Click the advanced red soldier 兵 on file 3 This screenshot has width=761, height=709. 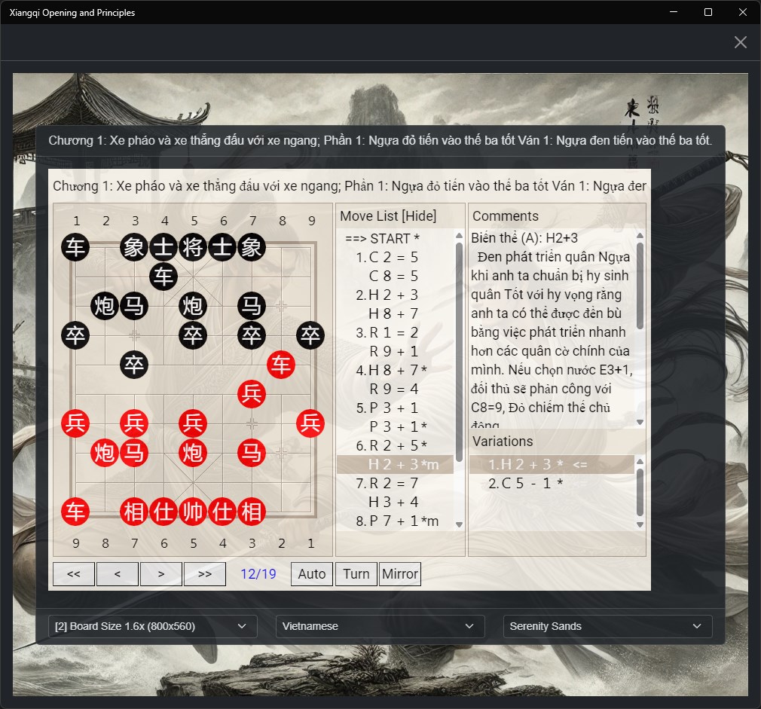pos(252,394)
